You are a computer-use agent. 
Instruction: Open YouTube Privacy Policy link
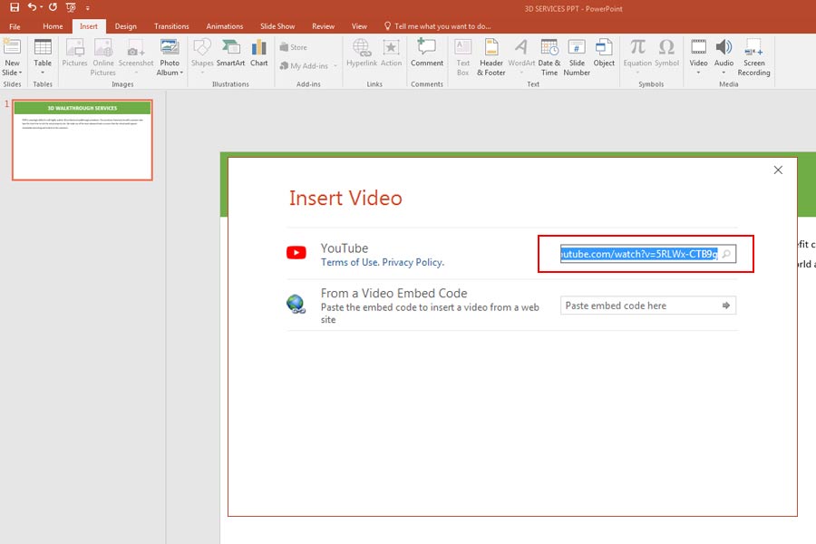[x=413, y=262]
